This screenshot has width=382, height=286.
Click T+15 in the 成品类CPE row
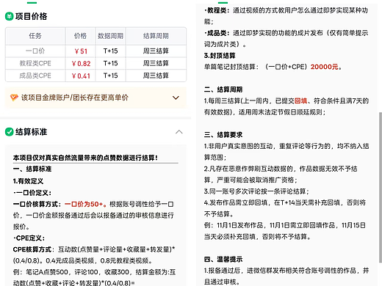click(110, 76)
